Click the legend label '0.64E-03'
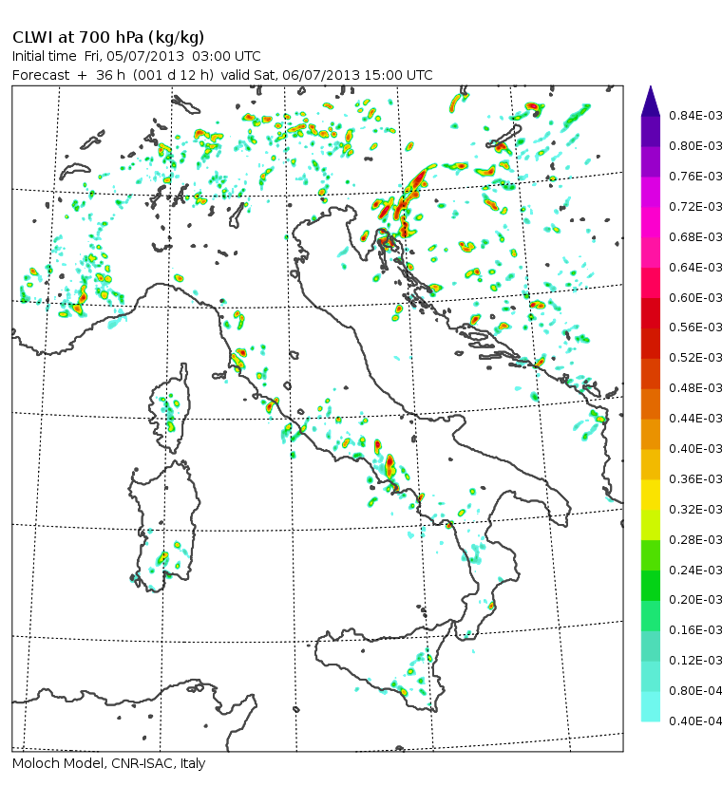The image size is (722, 786). pyautogui.click(x=695, y=267)
